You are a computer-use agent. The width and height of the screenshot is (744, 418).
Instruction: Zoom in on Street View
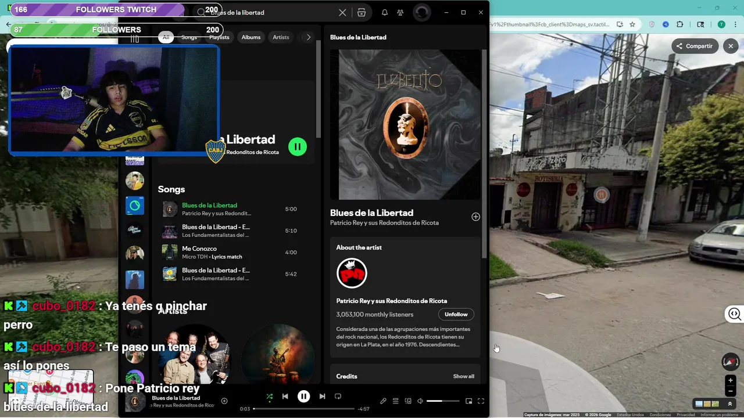[x=731, y=381]
